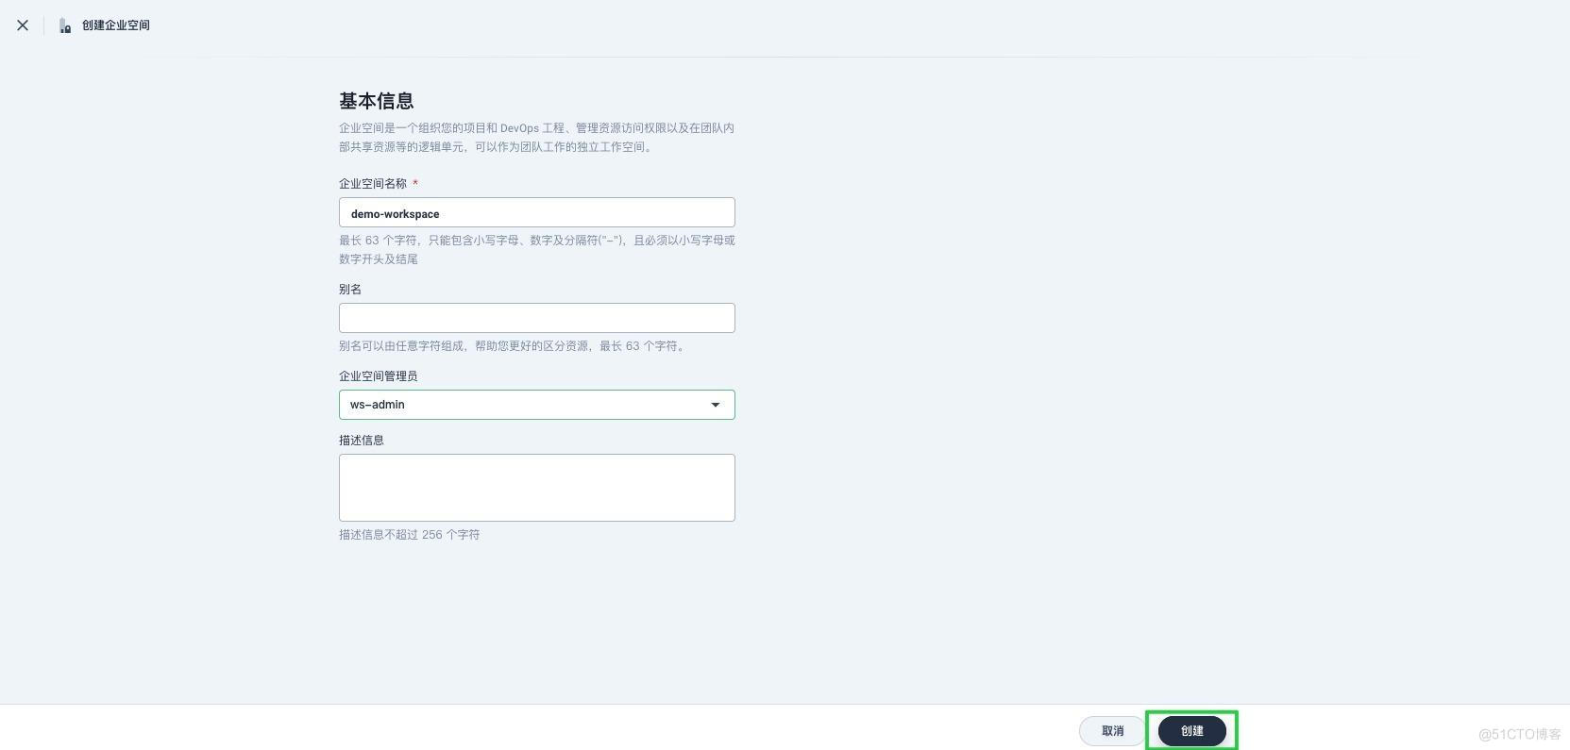Click the 企业空间名称 input with demo-workspace
Screen dimensions: 1570x750
click(x=536, y=213)
